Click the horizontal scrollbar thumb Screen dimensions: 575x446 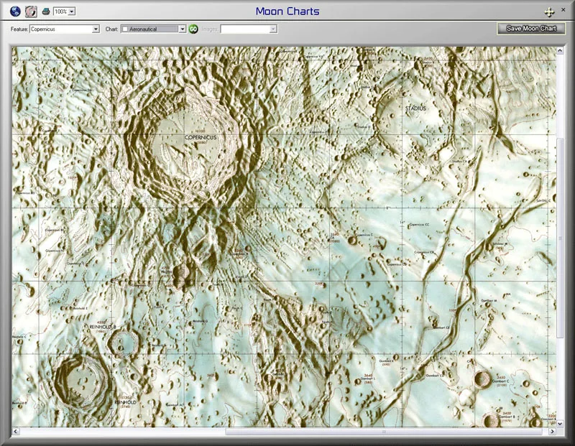(385, 432)
